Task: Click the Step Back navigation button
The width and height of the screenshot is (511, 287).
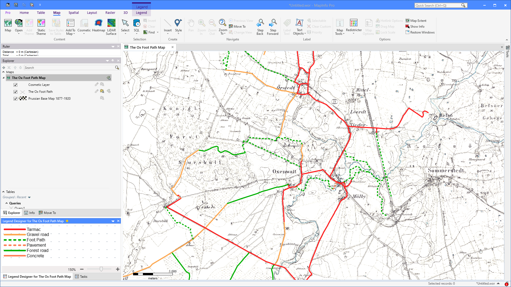Action: coord(260,26)
